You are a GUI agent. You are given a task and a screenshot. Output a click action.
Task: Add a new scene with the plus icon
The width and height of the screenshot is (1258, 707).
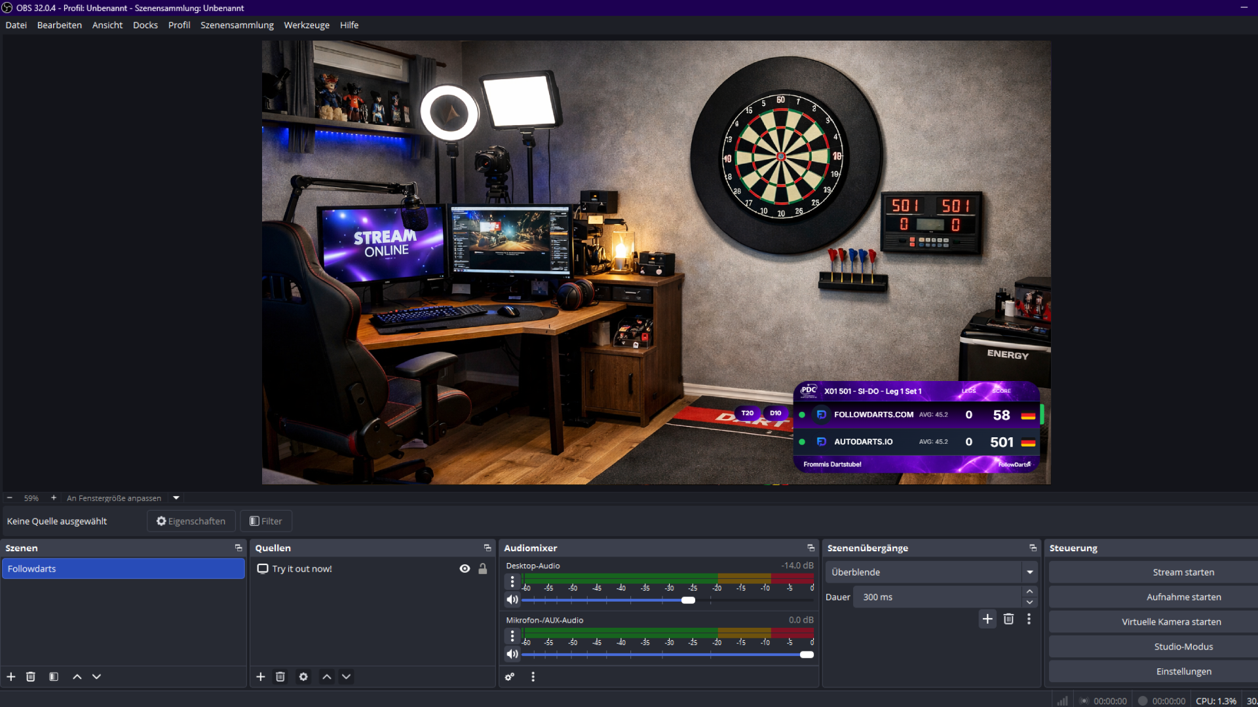point(11,677)
